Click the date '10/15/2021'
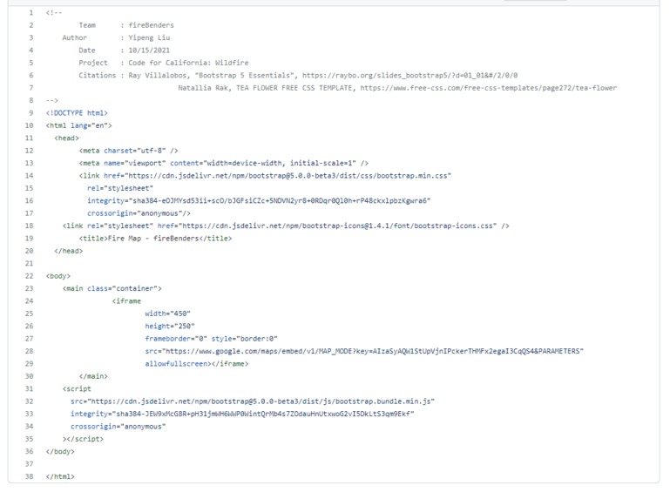Image resolution: width=670 pixels, height=499 pixels. [x=149, y=51]
